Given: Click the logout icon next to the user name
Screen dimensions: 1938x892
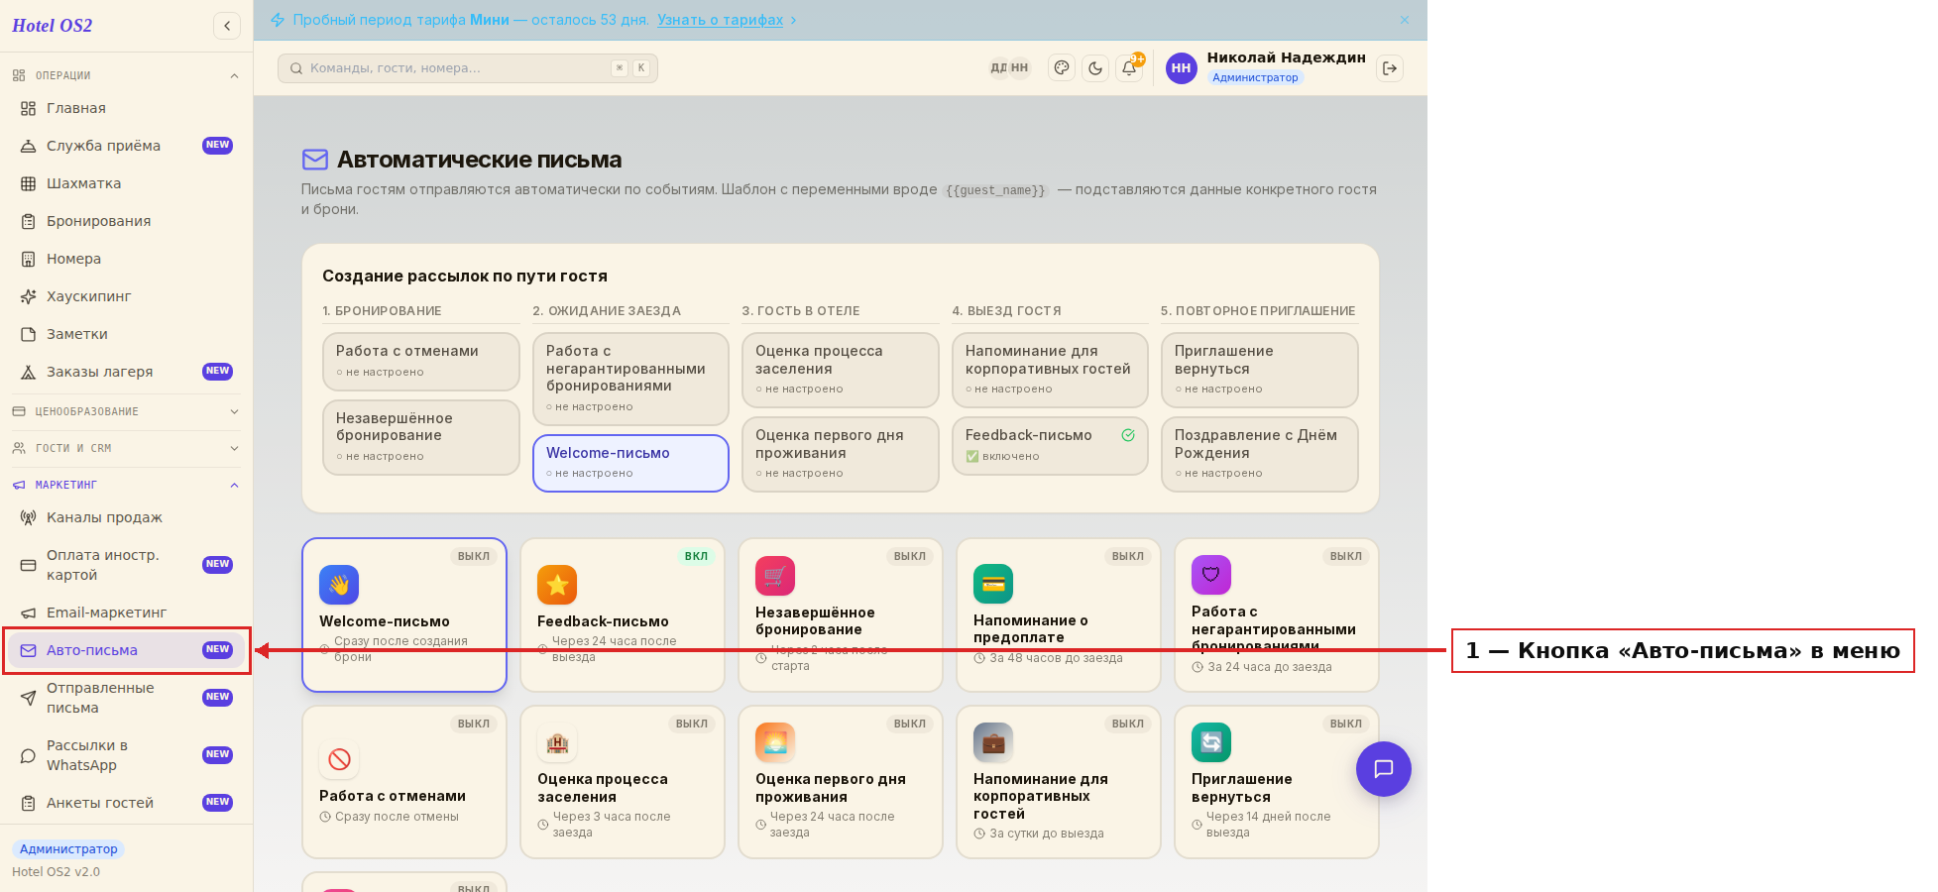Looking at the screenshot, I should 1390,68.
